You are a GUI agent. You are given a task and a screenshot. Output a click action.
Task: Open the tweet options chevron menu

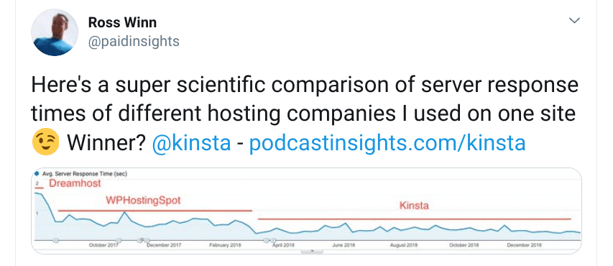574,20
